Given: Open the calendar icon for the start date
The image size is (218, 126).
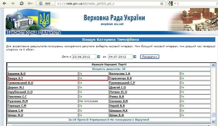Looking at the screenshot, I should [x=98, y=57].
